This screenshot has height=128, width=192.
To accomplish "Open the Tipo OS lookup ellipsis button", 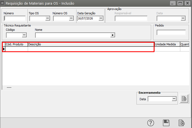I will (x=48, y=18).
